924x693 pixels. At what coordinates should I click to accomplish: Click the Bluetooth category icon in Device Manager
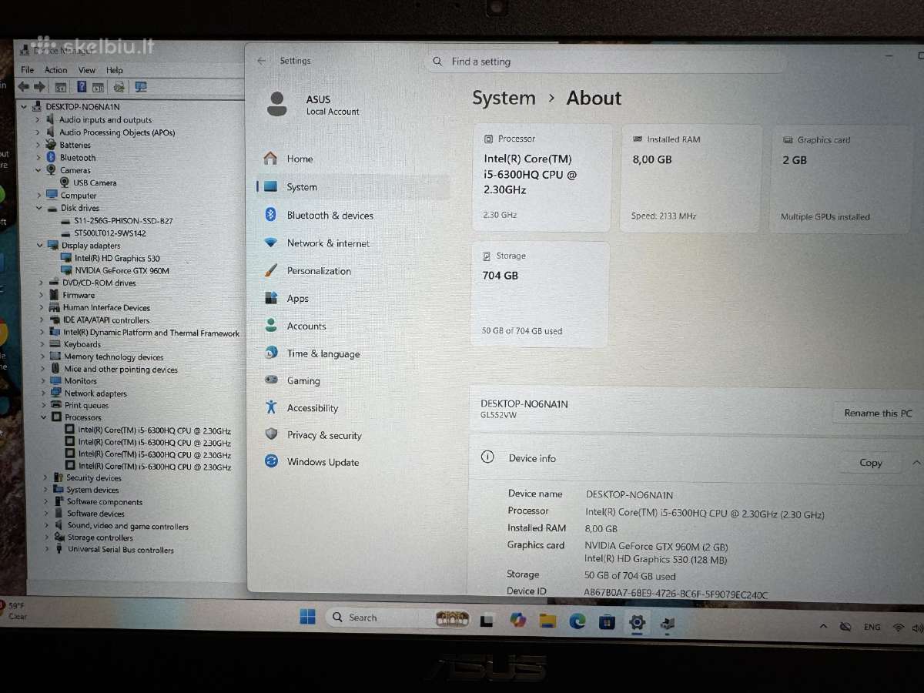coord(52,157)
